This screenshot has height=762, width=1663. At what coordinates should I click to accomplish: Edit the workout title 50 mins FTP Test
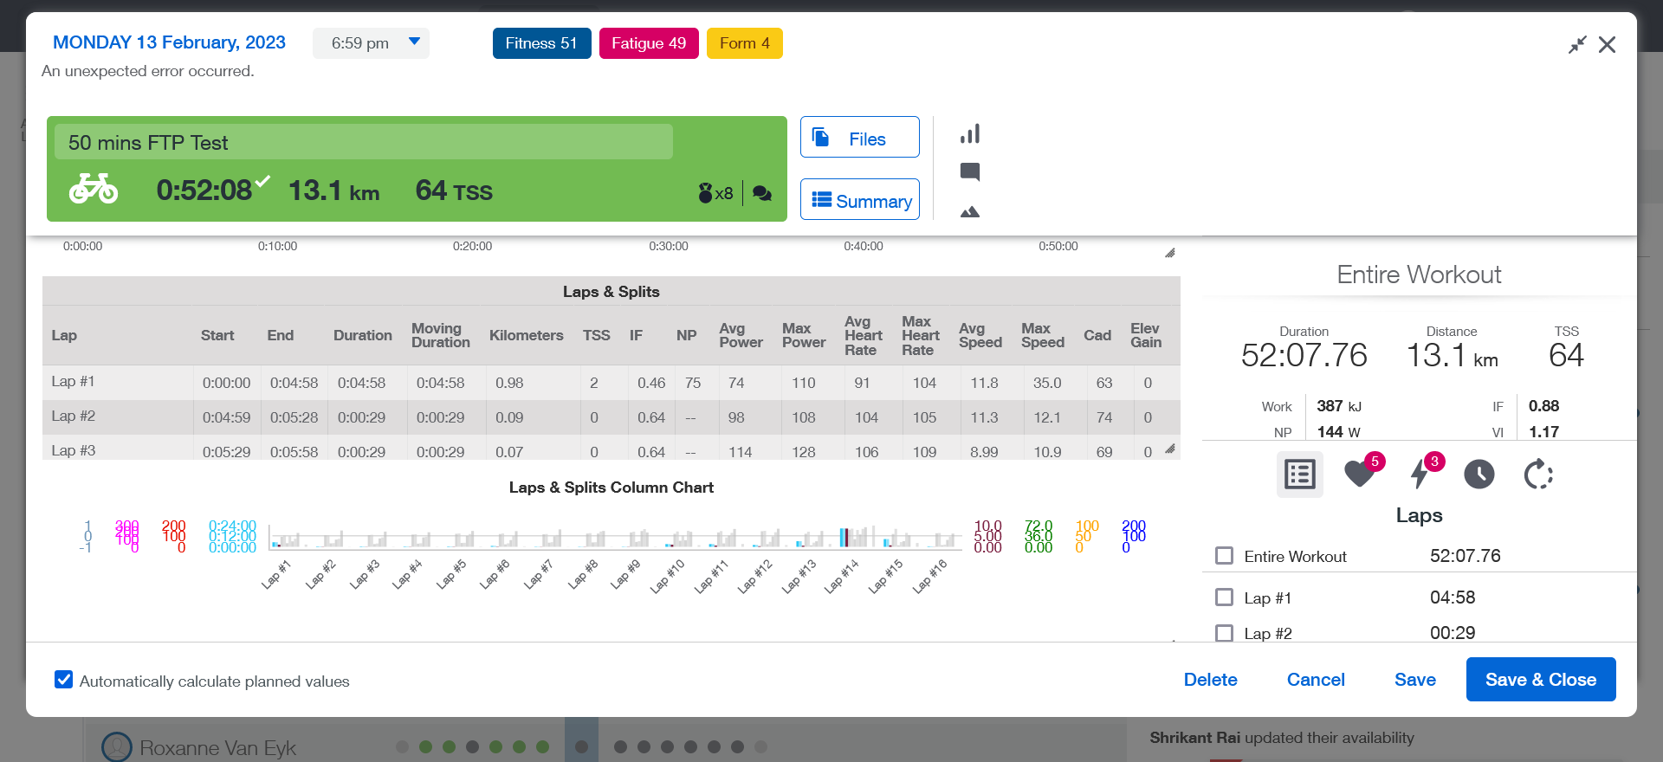pos(364,142)
